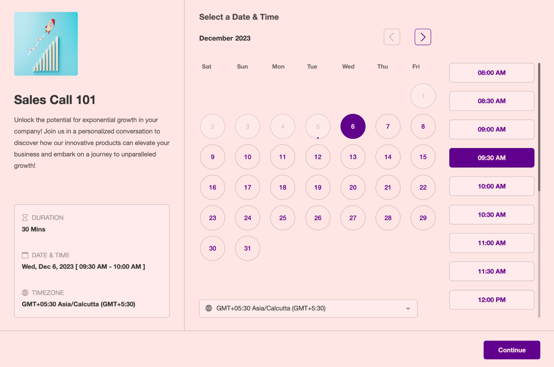Screen dimensions: 554x367
Task: Click the Continue button
Action: click(511, 350)
